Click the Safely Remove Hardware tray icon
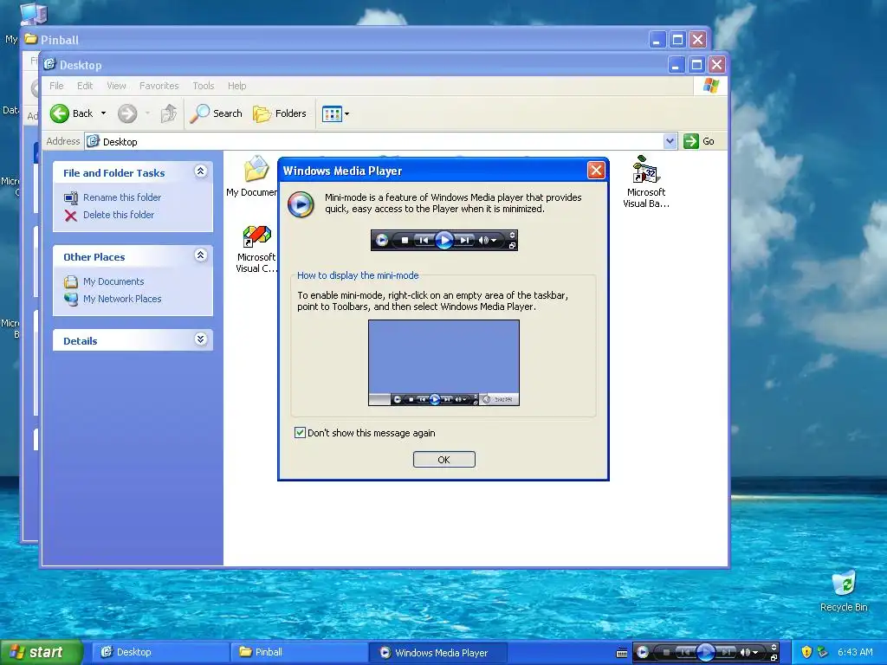Viewport: 887px width, 665px height. click(x=823, y=652)
